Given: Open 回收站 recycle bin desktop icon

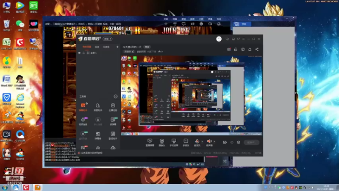Looking at the screenshot, I should tap(7, 25).
